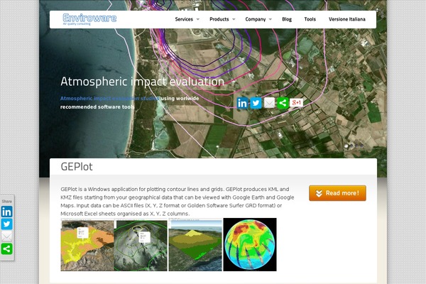Click the GEPlot heading
This screenshot has height=284, width=426.
[x=77, y=167]
